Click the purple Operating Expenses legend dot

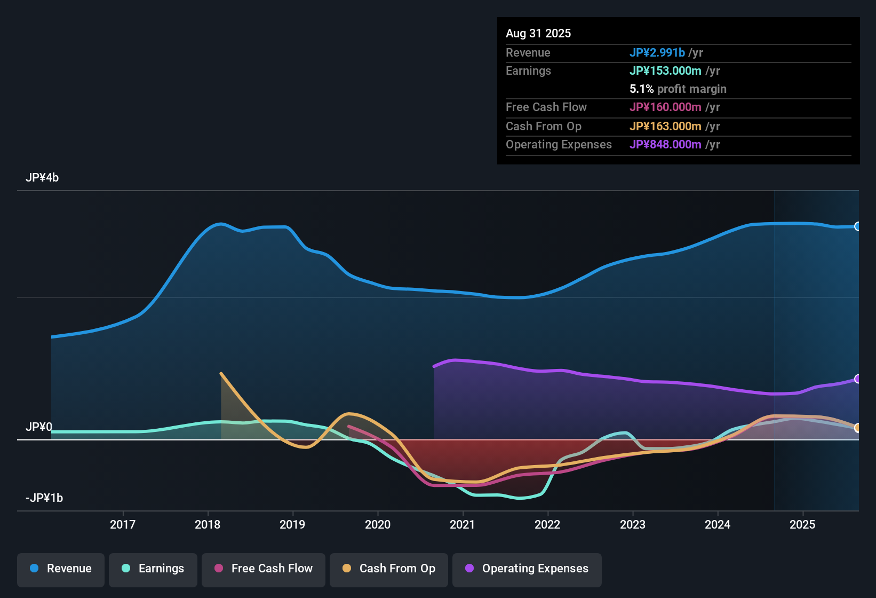pos(468,569)
